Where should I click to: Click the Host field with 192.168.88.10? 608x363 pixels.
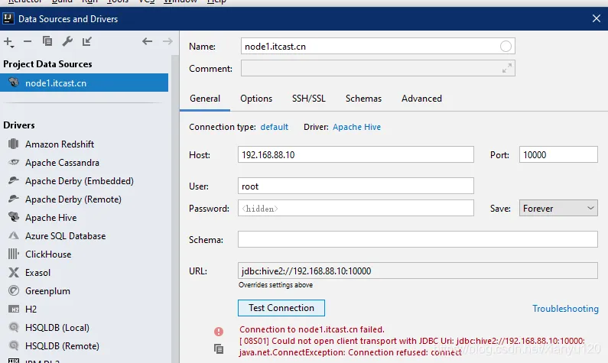click(x=356, y=154)
